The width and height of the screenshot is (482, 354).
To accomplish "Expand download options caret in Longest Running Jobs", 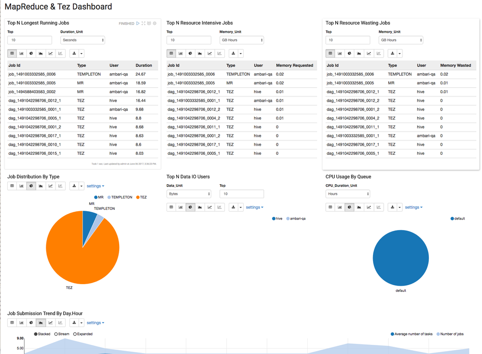I will pos(82,54).
